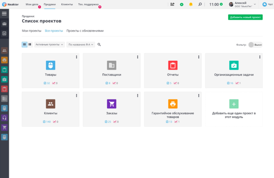274x178 pixels.
Task: Open the purple headset icon in the sidebar
Action: [x=4, y=118]
